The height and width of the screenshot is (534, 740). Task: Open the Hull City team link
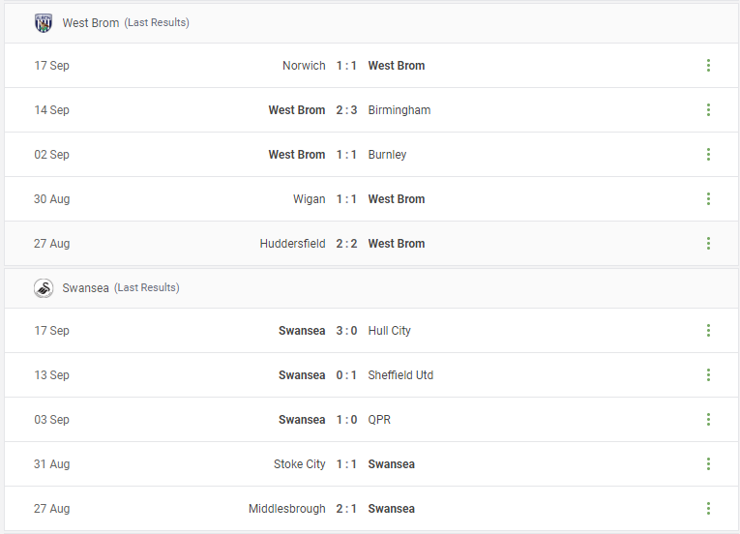click(x=390, y=331)
